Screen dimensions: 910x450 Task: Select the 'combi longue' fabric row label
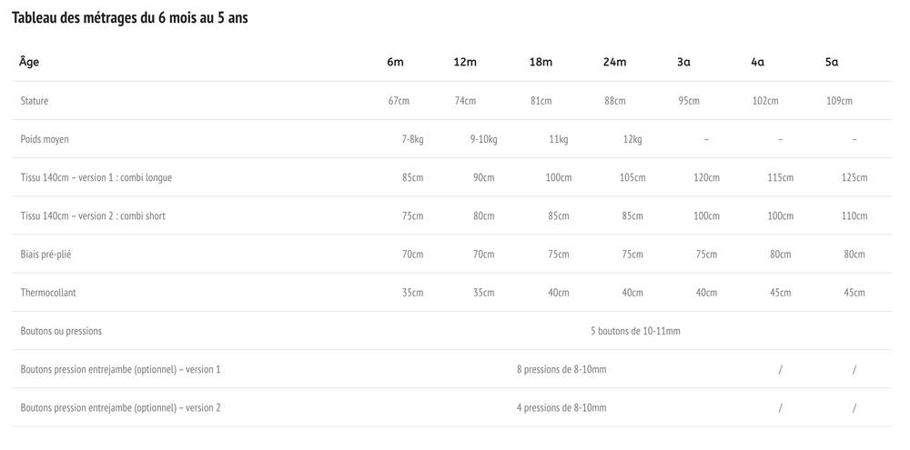coord(96,177)
